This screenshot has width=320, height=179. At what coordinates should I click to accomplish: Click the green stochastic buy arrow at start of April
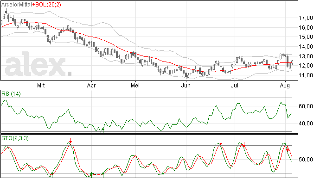[x=92, y=175]
